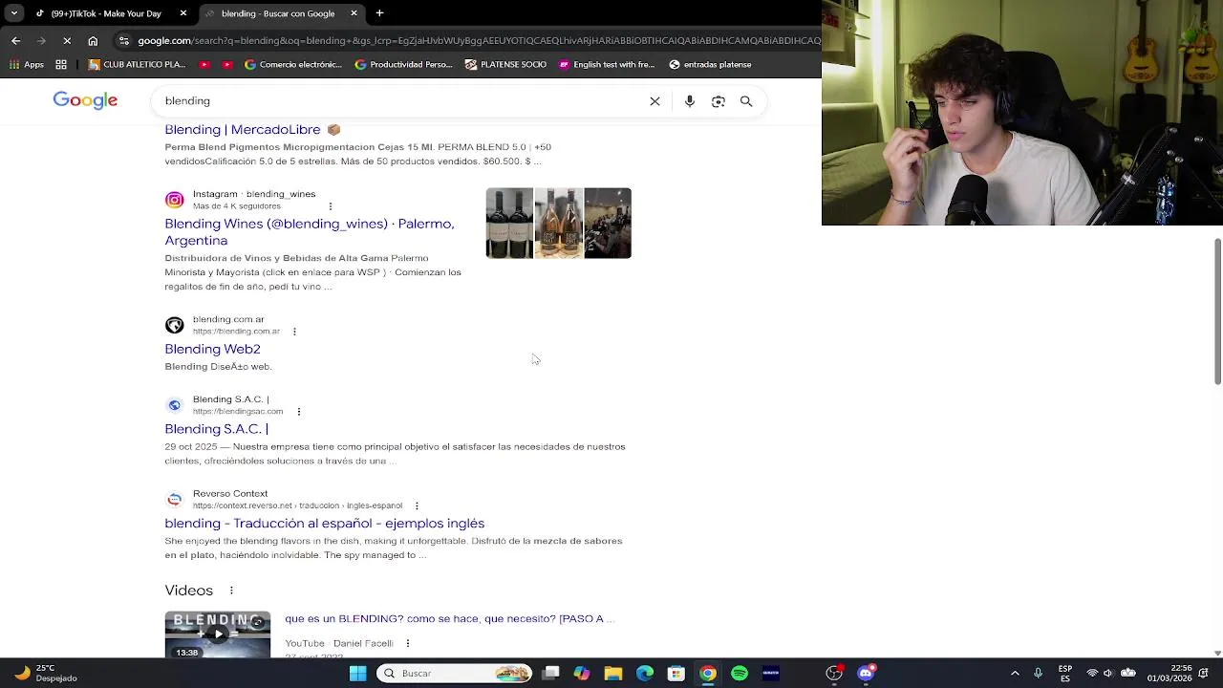Switch to the TikTok - Make Your Day tab
The image size is (1223, 688).
pos(104,13)
